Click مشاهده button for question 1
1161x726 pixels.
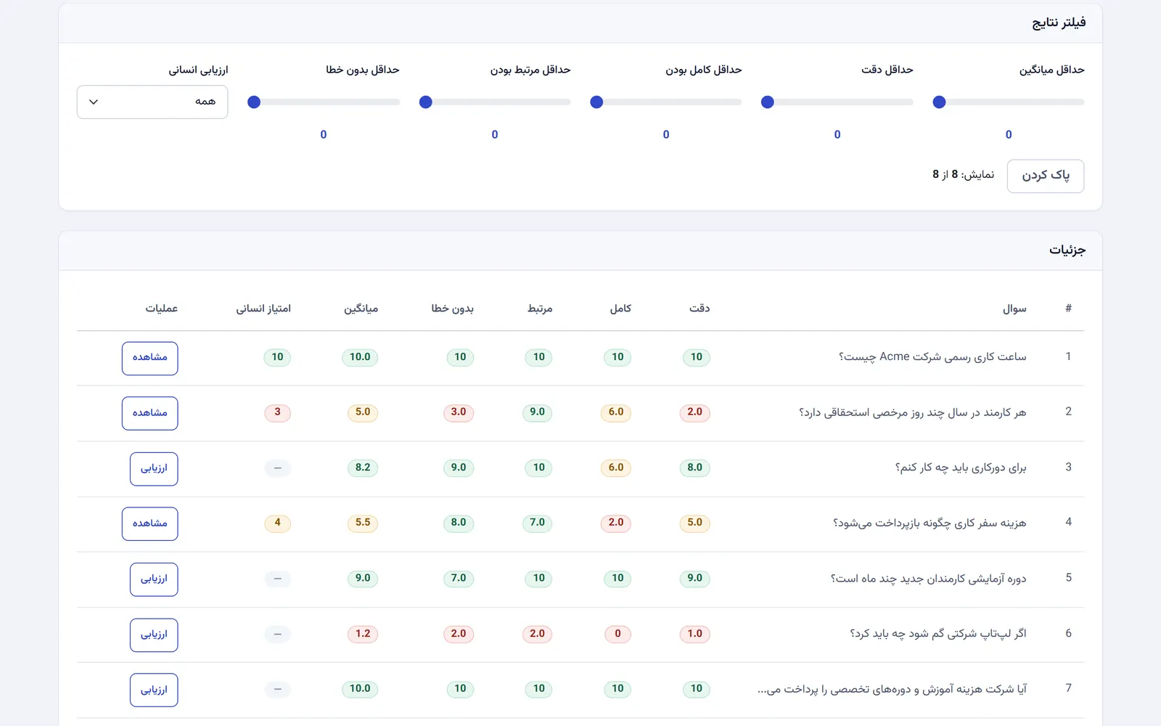pyautogui.click(x=150, y=358)
